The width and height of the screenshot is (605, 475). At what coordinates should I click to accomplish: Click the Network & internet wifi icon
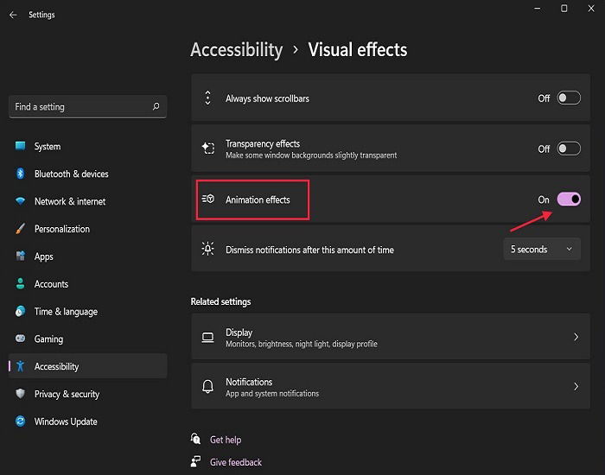21,201
